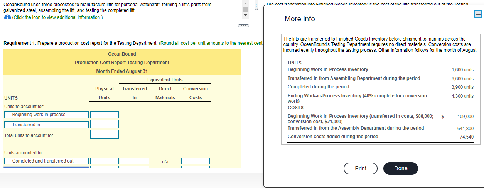Click Completed row Transferred In equivalent units field
484x188 pixels.
coord(135,161)
